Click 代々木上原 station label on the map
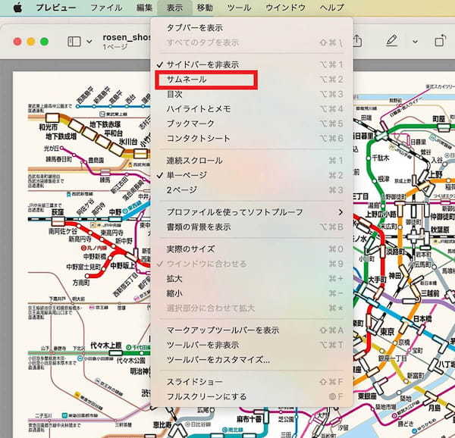Screen dimensions: 455x438 coord(106,346)
